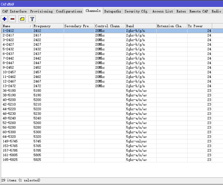Image resolution: width=223 pixels, height=185 pixels.
Task: Click the '29 items (1 selected)' status text
Action: (x=21, y=180)
